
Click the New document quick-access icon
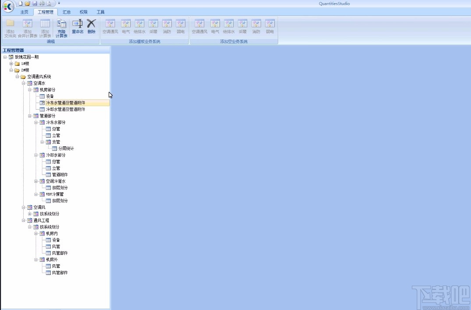tap(21, 4)
